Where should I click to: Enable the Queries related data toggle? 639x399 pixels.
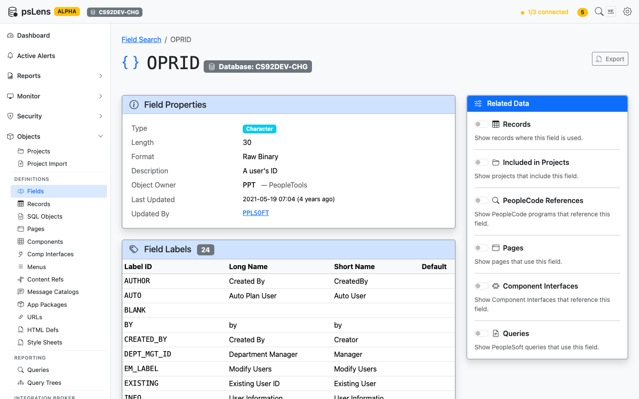pos(481,333)
